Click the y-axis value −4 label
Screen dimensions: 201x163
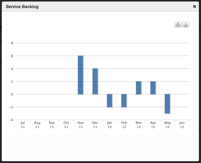11,120
